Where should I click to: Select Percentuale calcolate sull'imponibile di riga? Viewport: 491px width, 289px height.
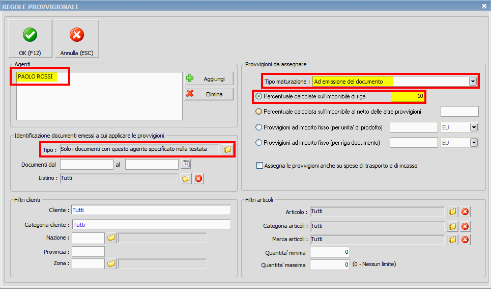(x=259, y=96)
